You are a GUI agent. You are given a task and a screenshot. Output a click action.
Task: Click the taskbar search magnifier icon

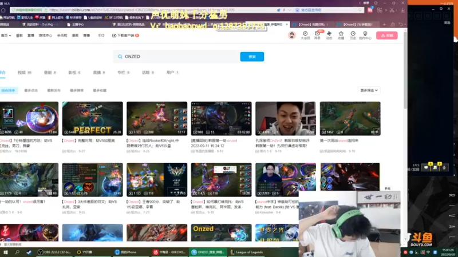(17, 252)
